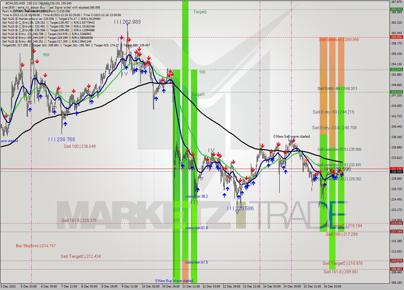The height and width of the screenshot is (290, 404).
Task: Click 'Sell correction 87.5 | 235.908' label
Action: click(x=339, y=149)
